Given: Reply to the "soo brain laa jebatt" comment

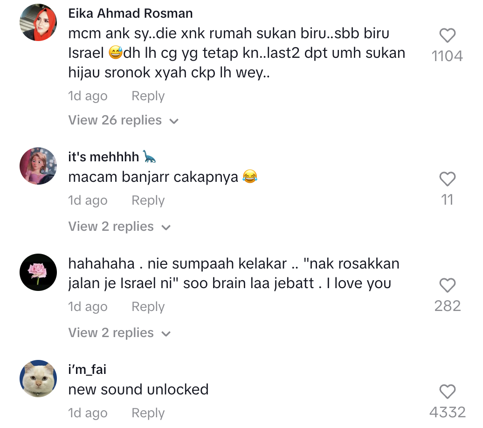Looking at the screenshot, I should 148,307.
